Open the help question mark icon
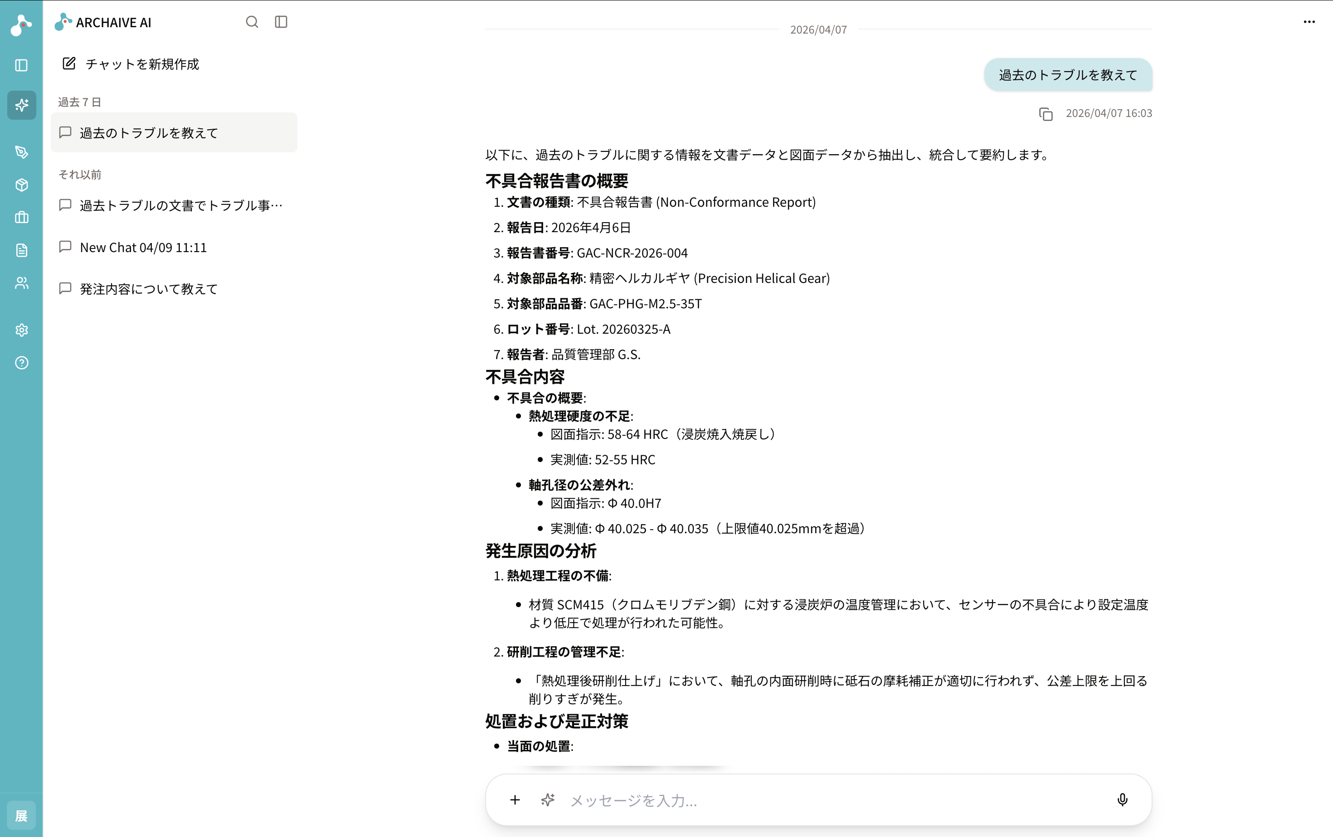Screen dimensions: 1333x837 [22, 363]
